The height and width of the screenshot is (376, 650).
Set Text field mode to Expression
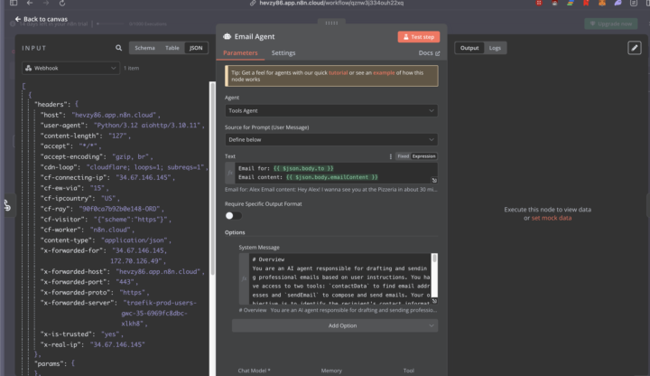tap(423, 156)
